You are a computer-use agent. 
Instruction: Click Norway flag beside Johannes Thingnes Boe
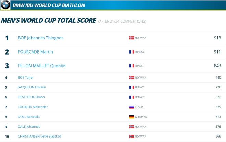pos(131,38)
